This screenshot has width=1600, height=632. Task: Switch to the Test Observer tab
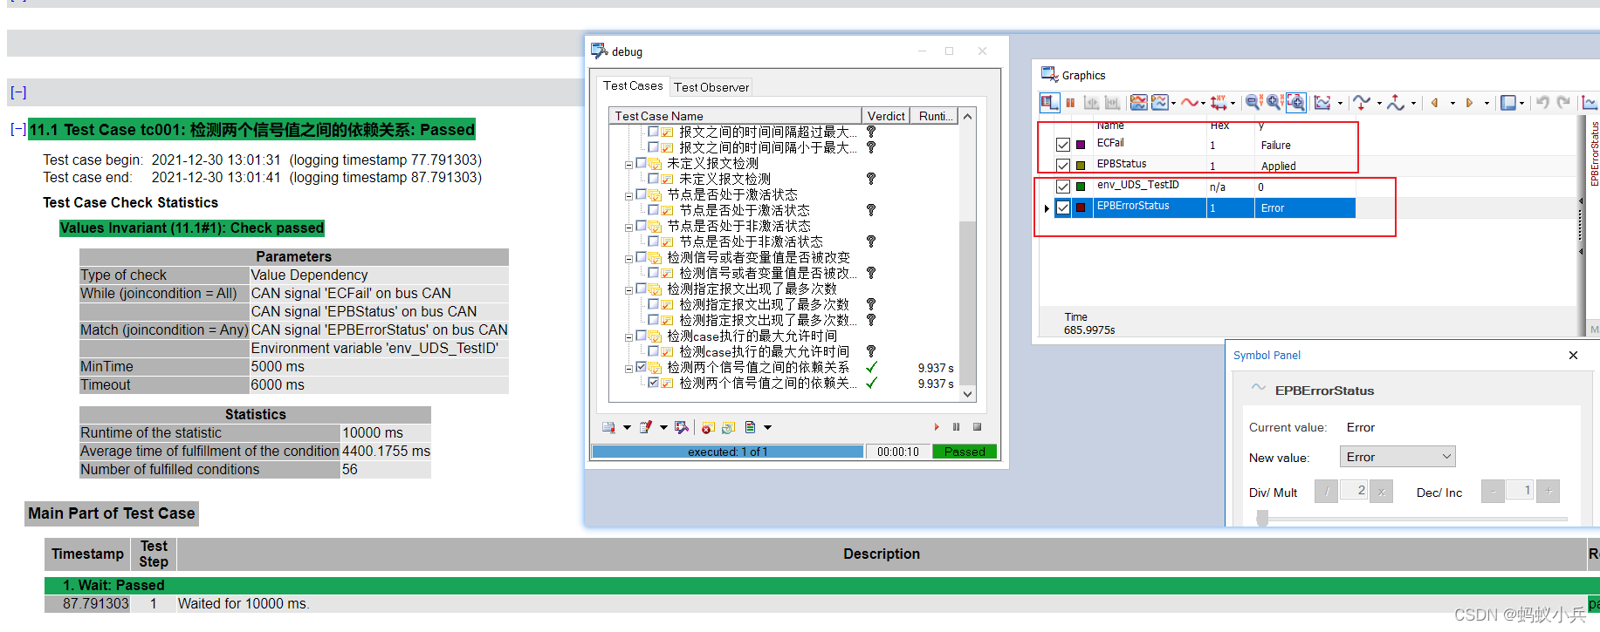(x=711, y=87)
